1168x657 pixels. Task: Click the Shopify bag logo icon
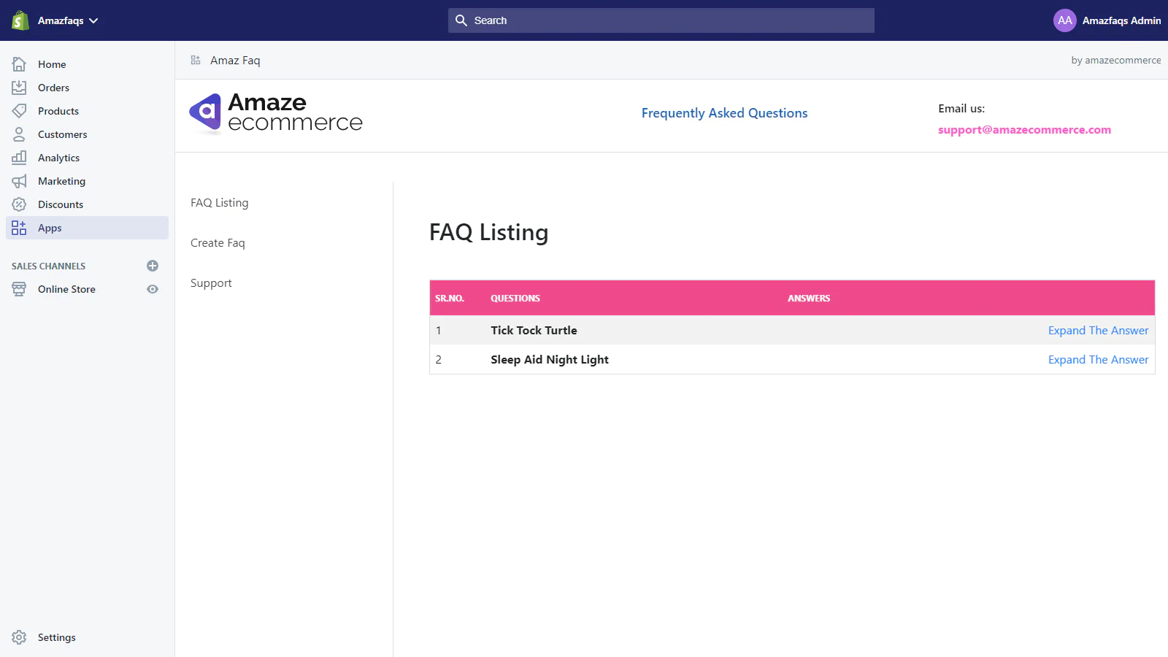pyautogui.click(x=20, y=20)
